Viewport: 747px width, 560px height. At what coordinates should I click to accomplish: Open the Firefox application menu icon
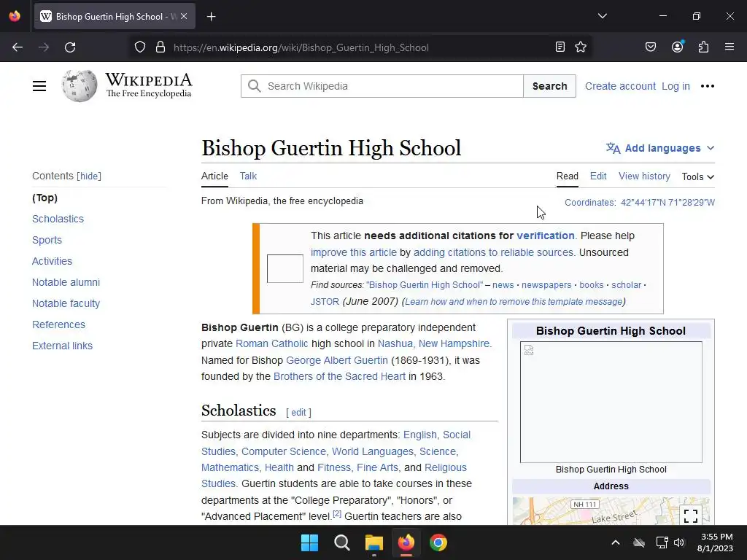[x=729, y=47]
